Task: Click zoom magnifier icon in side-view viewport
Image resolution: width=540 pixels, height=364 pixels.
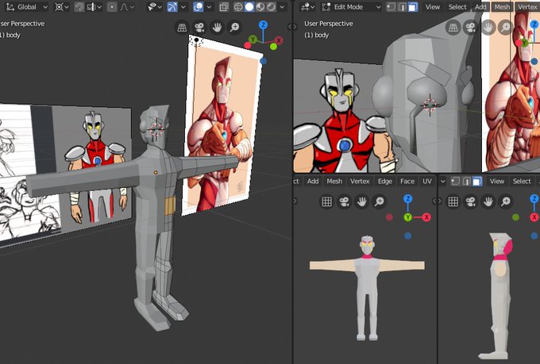Action: 506,202
